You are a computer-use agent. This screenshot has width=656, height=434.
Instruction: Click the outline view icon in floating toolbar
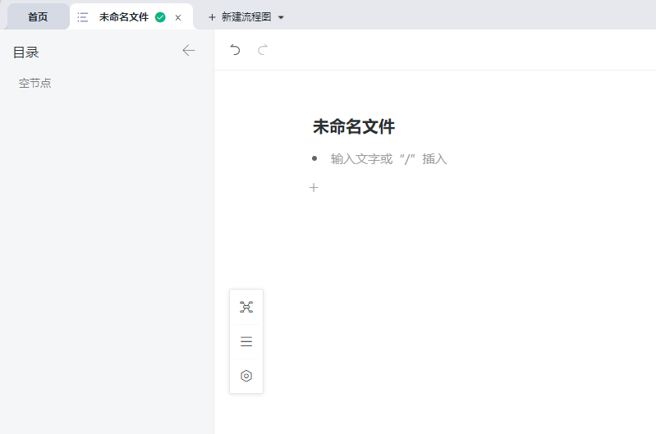(x=246, y=341)
